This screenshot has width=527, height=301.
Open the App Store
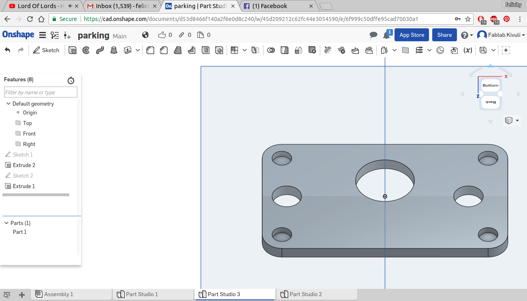(x=412, y=35)
